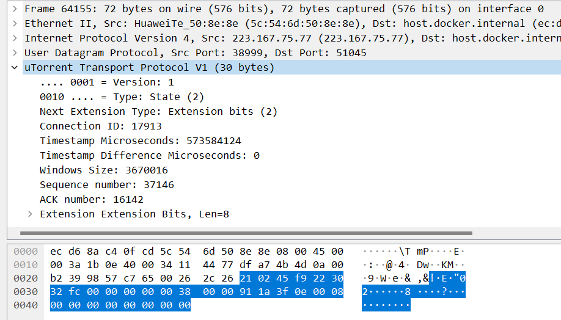Viewport: 561px width, 320px height.
Task: Click ASCII text '\T' in row 0000
Action: (405, 252)
